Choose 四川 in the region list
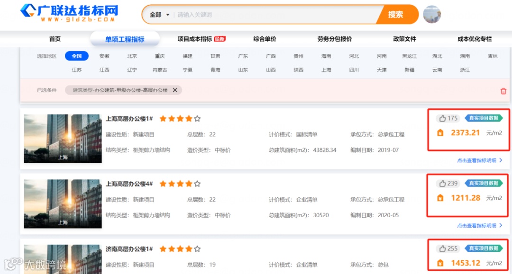 click(x=354, y=70)
